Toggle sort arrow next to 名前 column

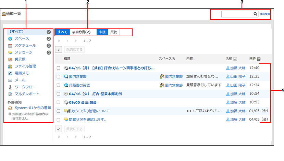tap(235, 59)
